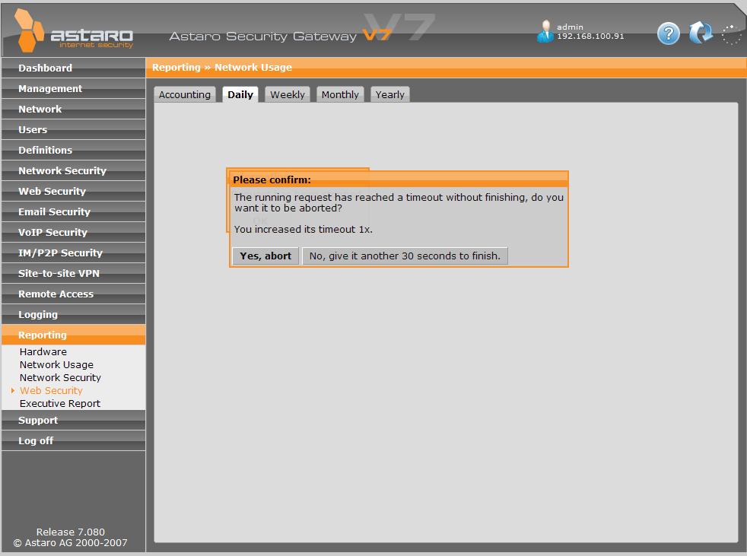Switch to the Accounting tab
This screenshot has height=556, width=747.
(x=184, y=94)
